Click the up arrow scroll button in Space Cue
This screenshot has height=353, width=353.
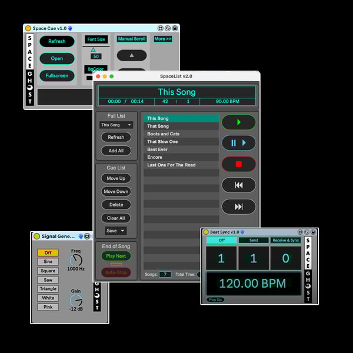coord(132,55)
